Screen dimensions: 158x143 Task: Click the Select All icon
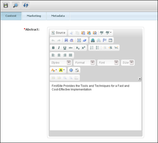[79, 40]
